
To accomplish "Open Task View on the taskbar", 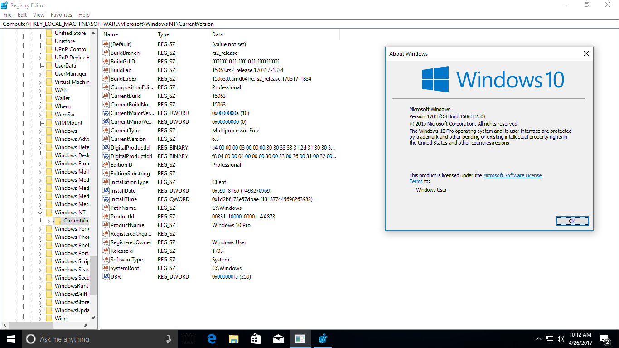I will point(189,339).
